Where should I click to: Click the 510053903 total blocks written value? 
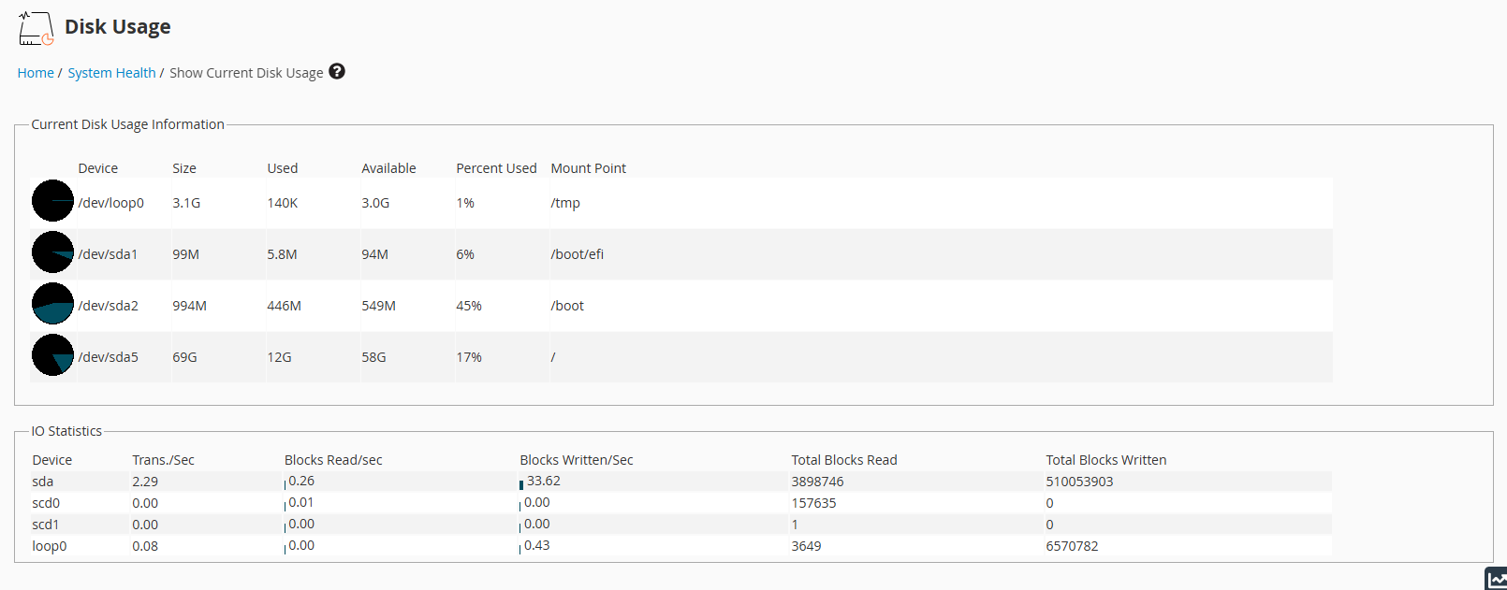click(1079, 482)
